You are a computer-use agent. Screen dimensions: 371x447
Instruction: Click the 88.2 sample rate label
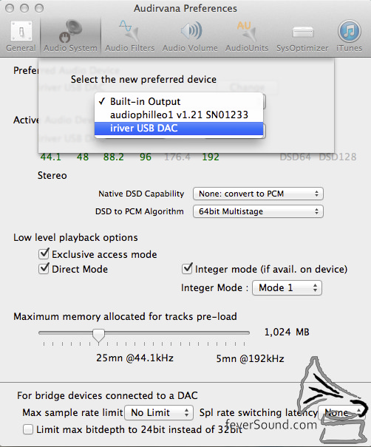click(114, 157)
